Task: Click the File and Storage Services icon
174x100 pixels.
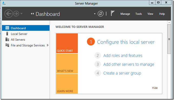Action: pos(7,45)
